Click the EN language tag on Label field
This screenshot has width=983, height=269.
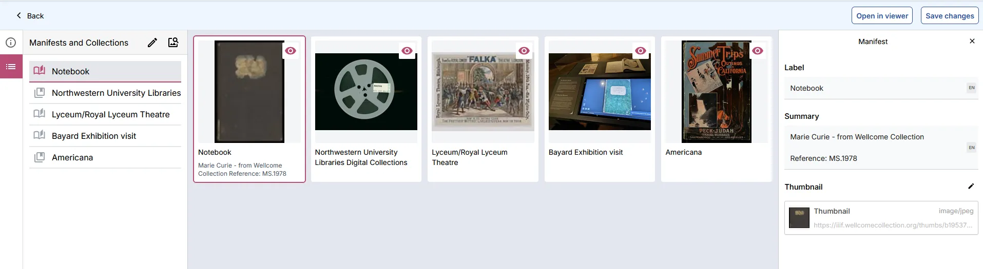pos(971,88)
